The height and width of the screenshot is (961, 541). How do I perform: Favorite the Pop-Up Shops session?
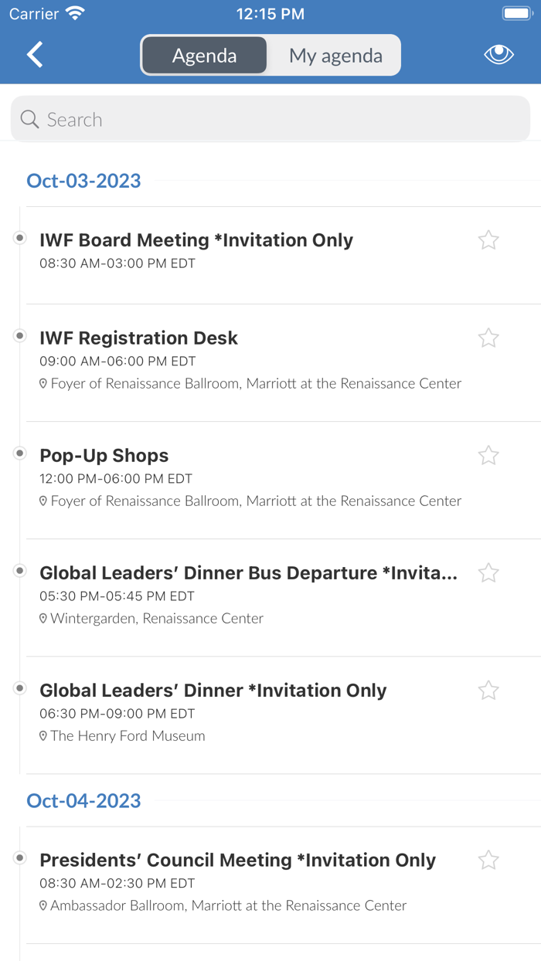click(x=488, y=455)
